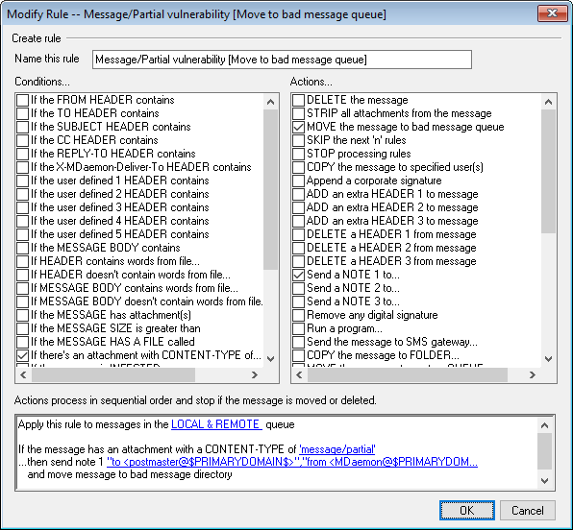Check 'If the TO HEADER contains' condition

click(x=23, y=113)
